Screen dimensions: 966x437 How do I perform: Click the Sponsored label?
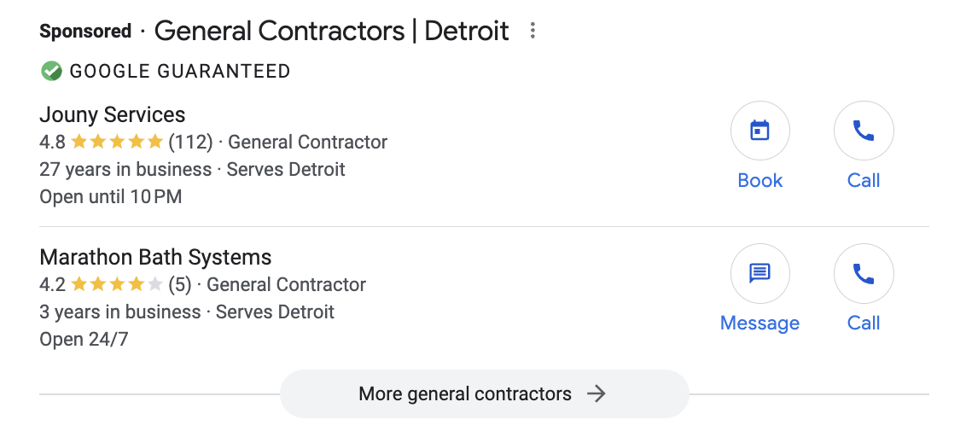tap(85, 31)
